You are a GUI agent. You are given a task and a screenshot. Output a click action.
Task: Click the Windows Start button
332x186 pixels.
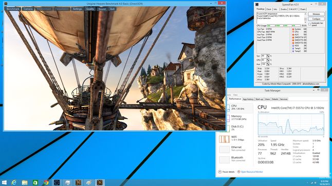click(x=4, y=182)
